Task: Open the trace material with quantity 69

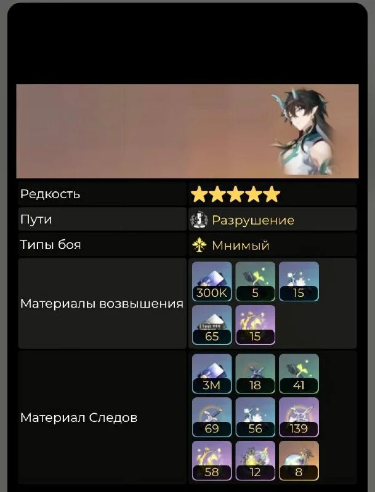Action: [x=212, y=418]
